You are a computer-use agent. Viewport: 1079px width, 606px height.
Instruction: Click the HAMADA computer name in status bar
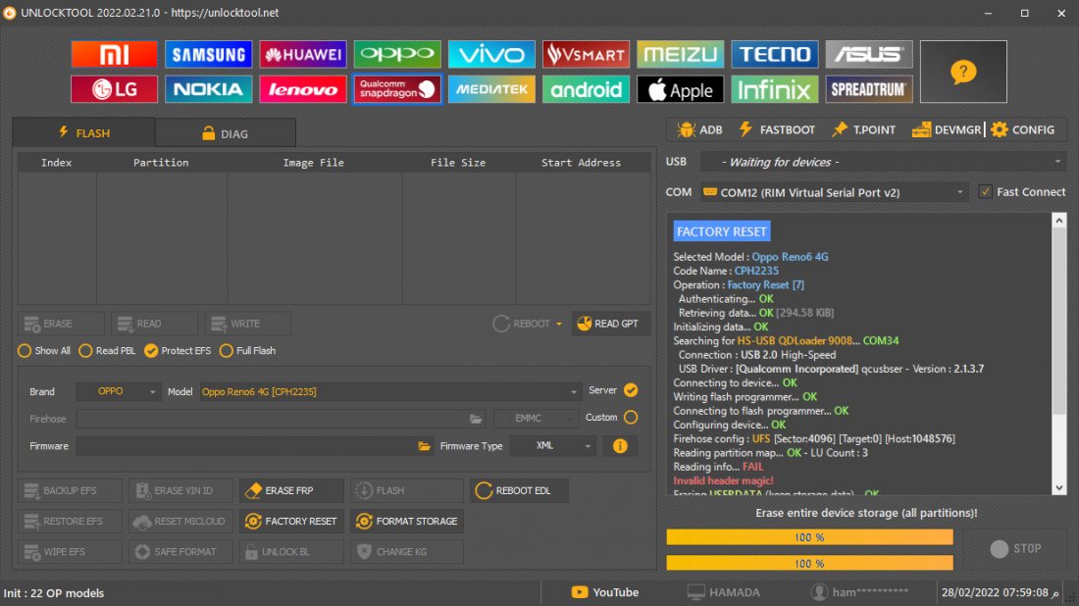(724, 592)
